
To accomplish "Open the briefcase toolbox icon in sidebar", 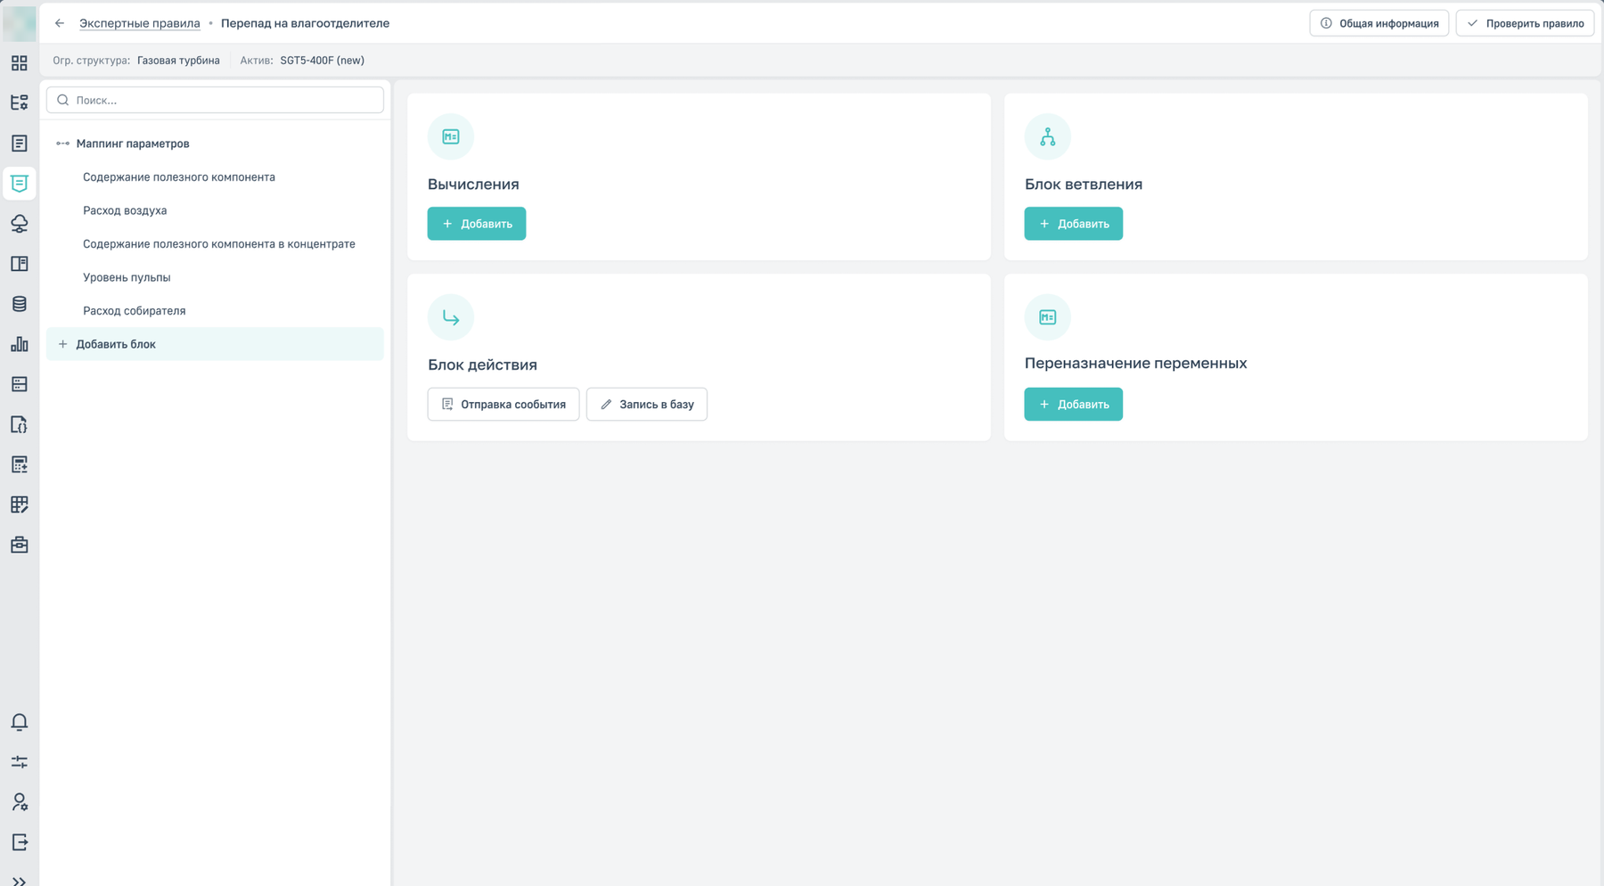I will [x=20, y=545].
